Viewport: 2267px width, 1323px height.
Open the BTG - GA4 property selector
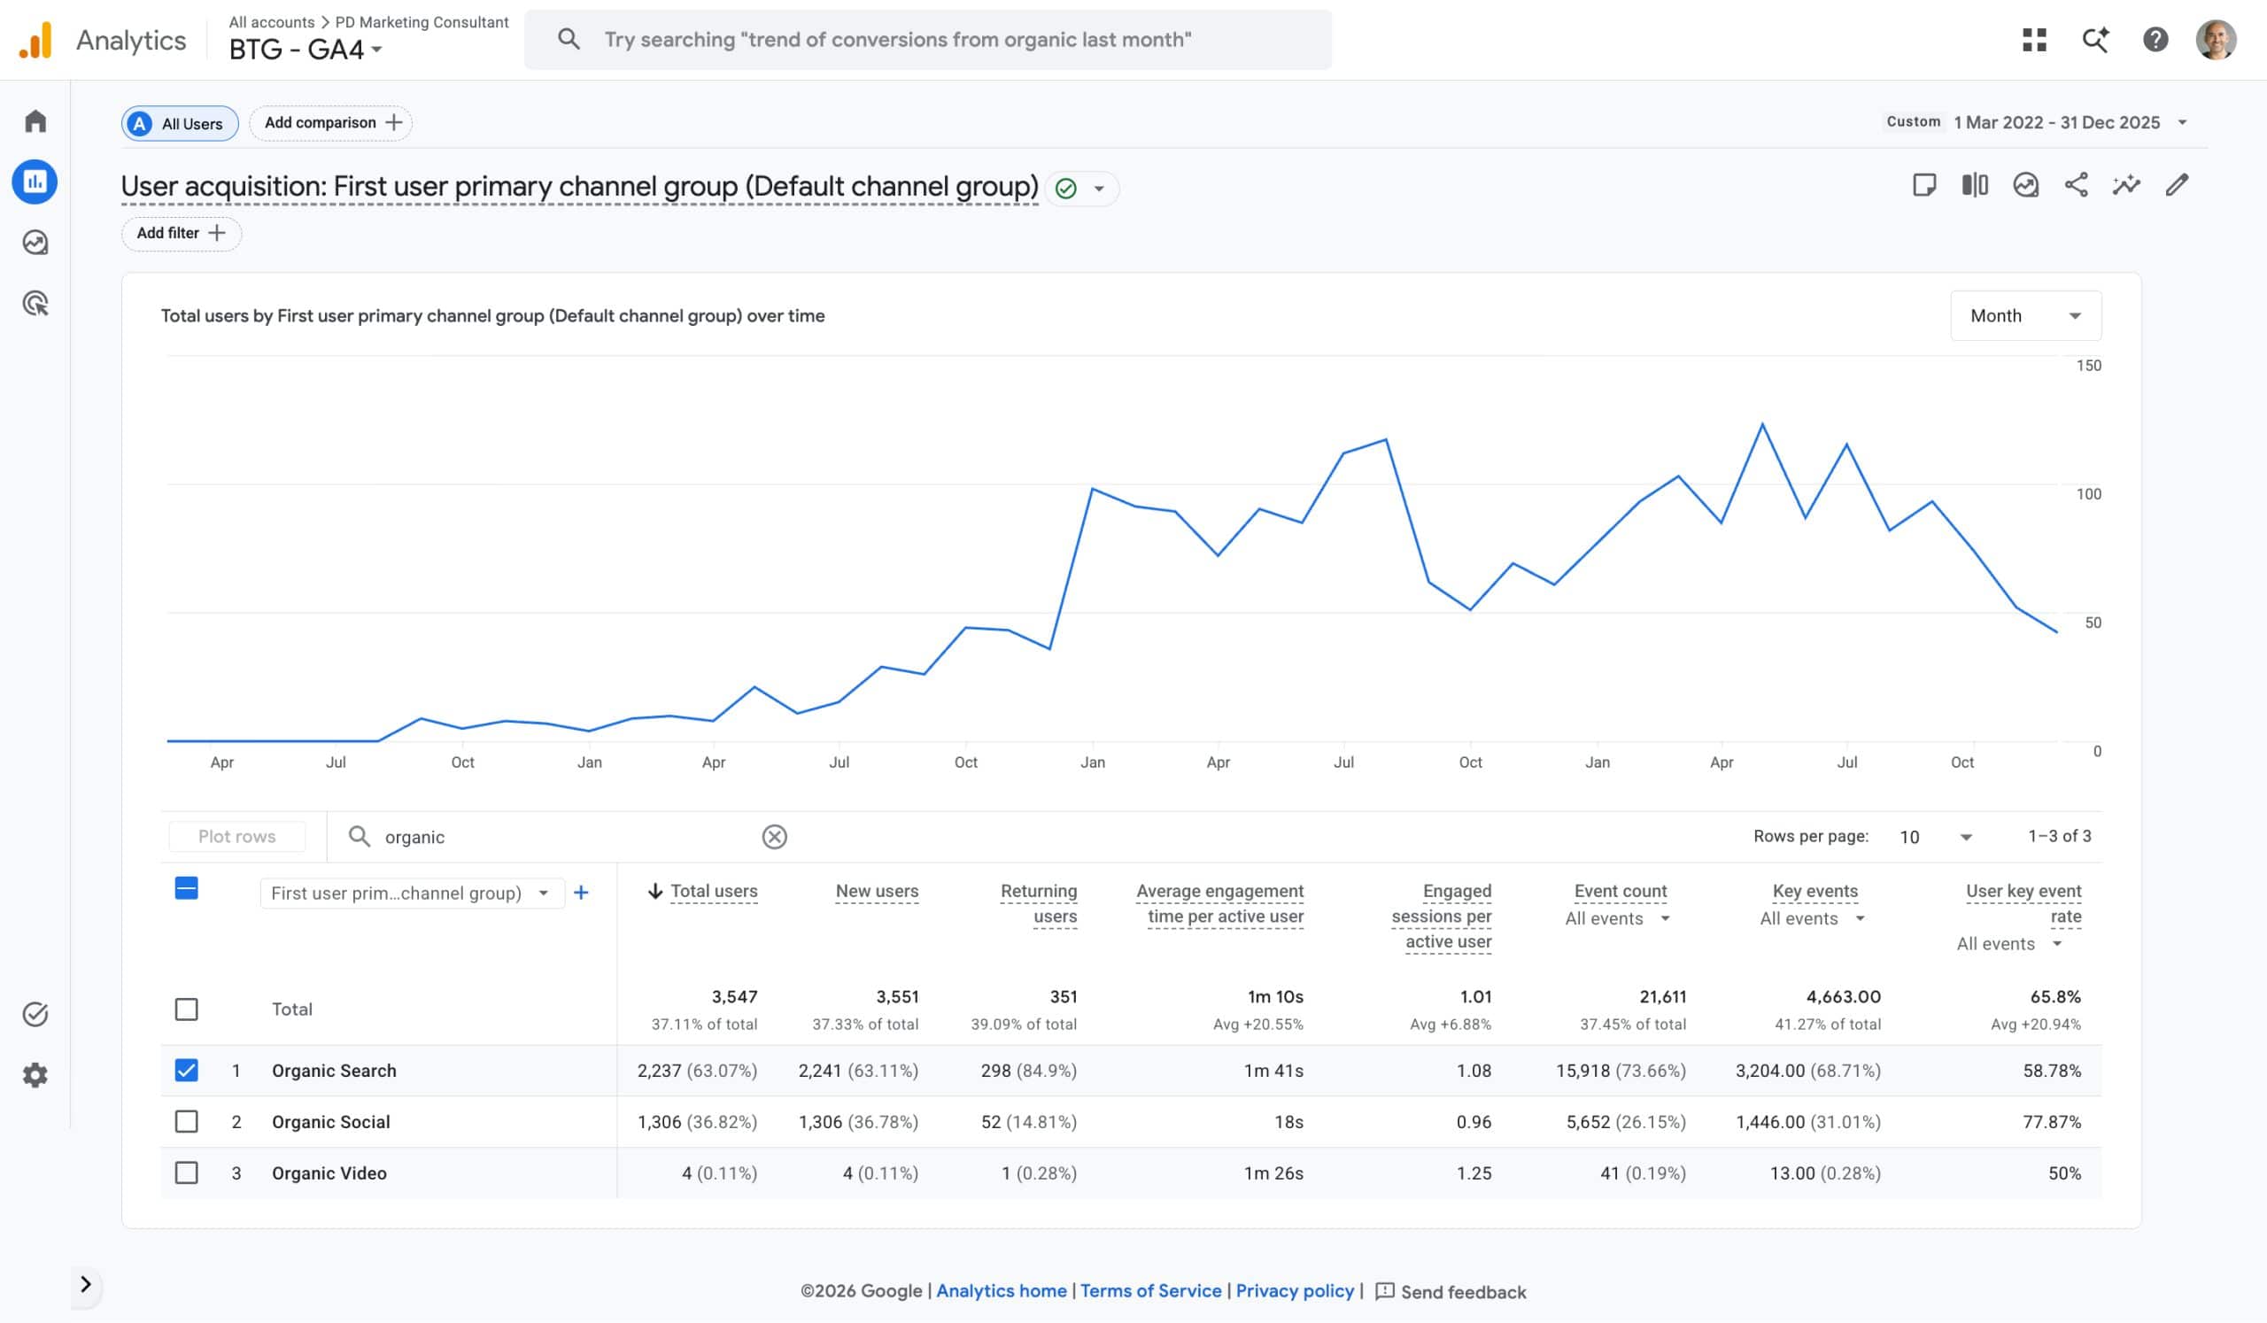[306, 50]
